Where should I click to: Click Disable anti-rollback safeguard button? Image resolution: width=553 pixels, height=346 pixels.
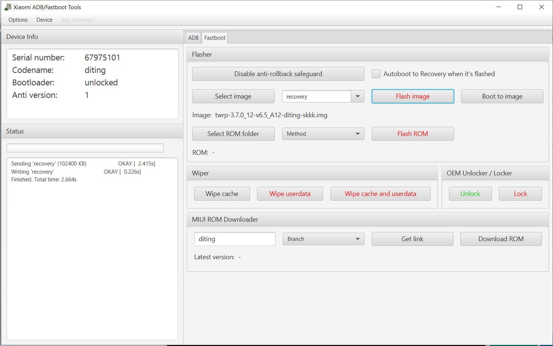(278, 74)
